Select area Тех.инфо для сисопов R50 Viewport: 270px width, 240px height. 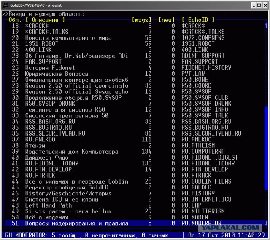(x=135, y=109)
